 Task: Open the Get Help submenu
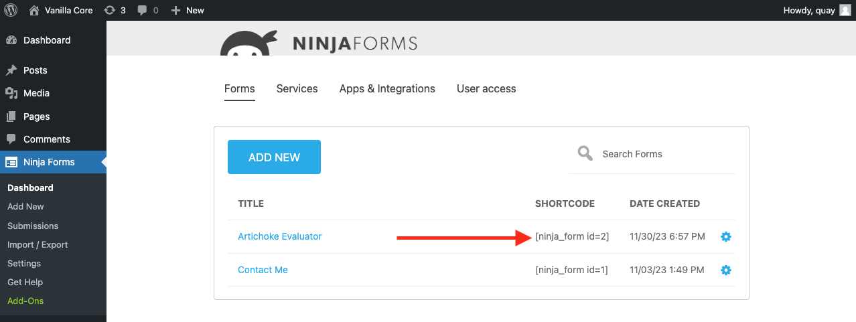(25, 282)
